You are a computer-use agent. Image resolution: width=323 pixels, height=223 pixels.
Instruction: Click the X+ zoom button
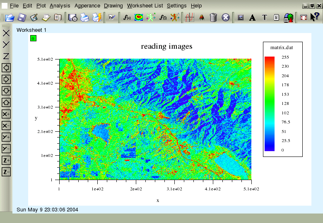6,114
